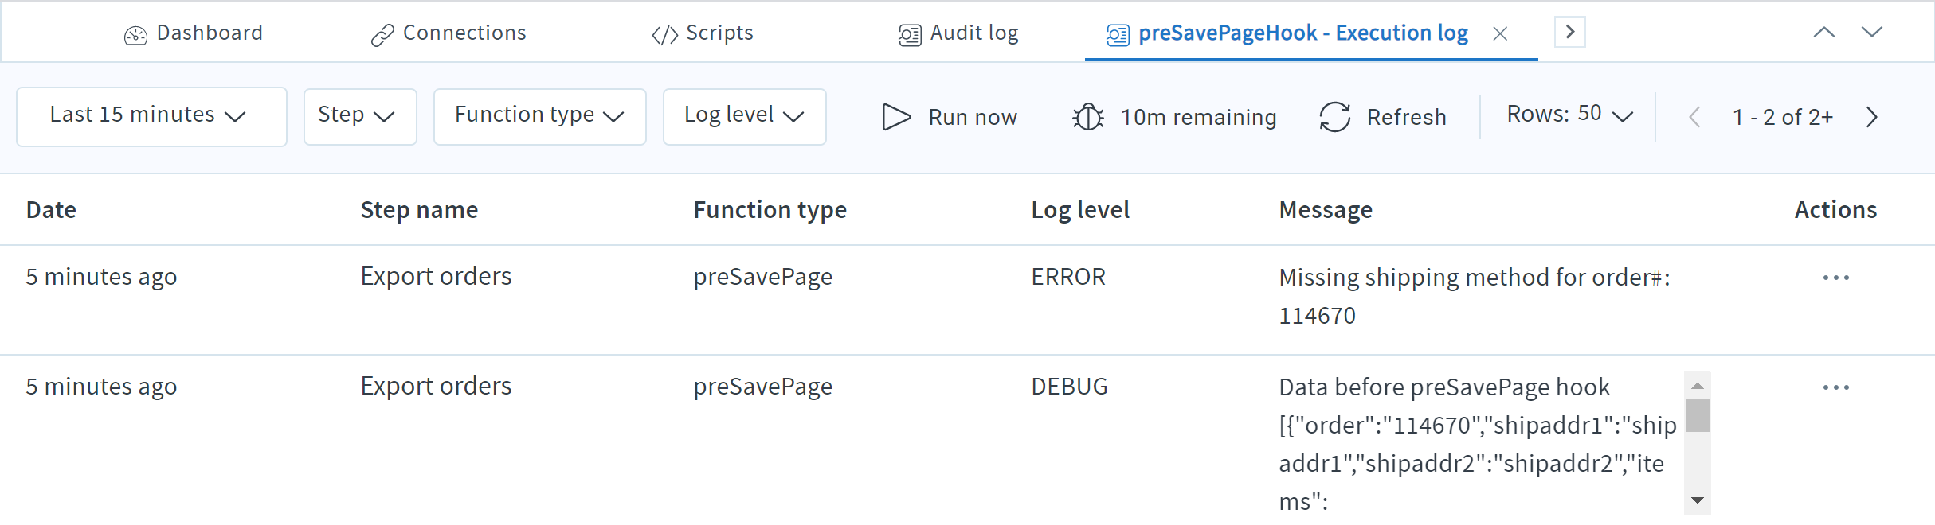Open actions menu for the DEBUG log row
The width and height of the screenshot is (1935, 525).
1836,387
